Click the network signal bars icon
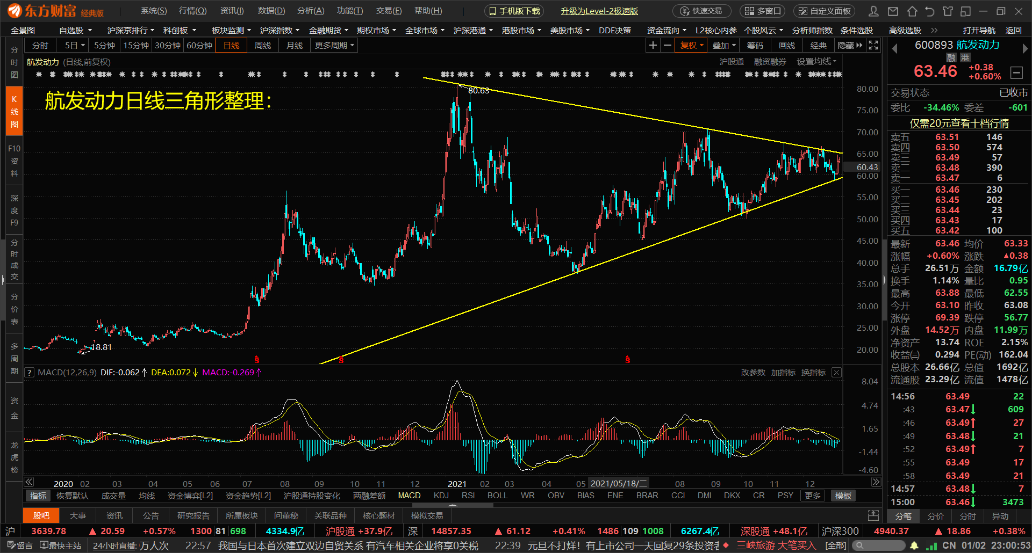Image resolution: width=1032 pixels, height=553 pixels. (x=931, y=546)
